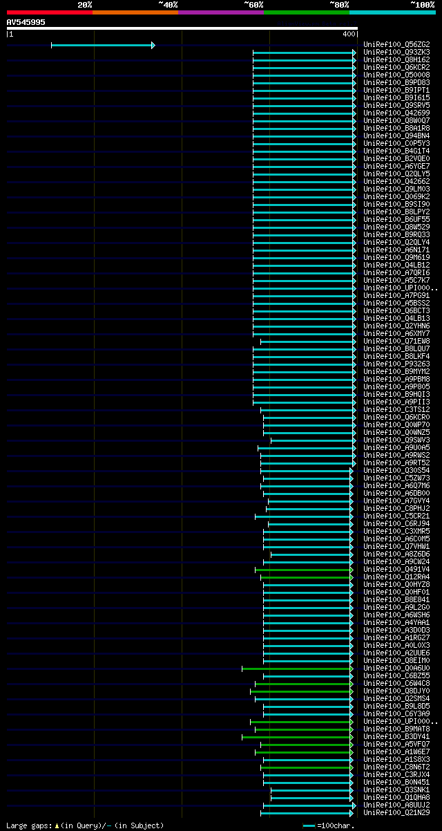
Task: Select label UniRef100_Q3SNK1
Action: [396, 790]
